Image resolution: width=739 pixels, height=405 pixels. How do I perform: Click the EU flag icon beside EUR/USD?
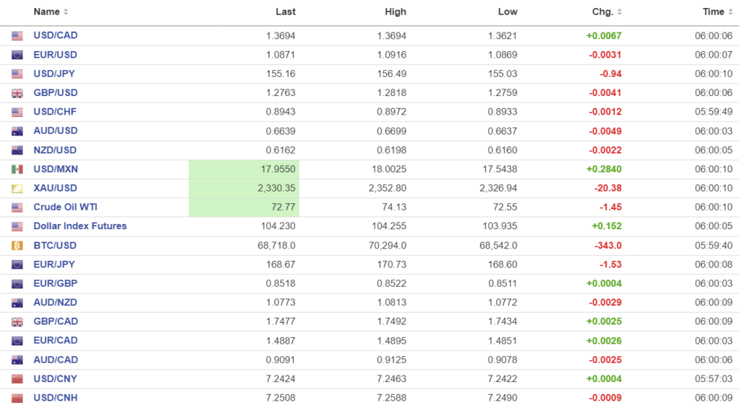[x=17, y=55]
